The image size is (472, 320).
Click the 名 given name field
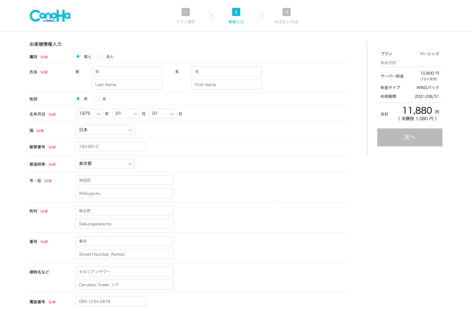(x=227, y=71)
